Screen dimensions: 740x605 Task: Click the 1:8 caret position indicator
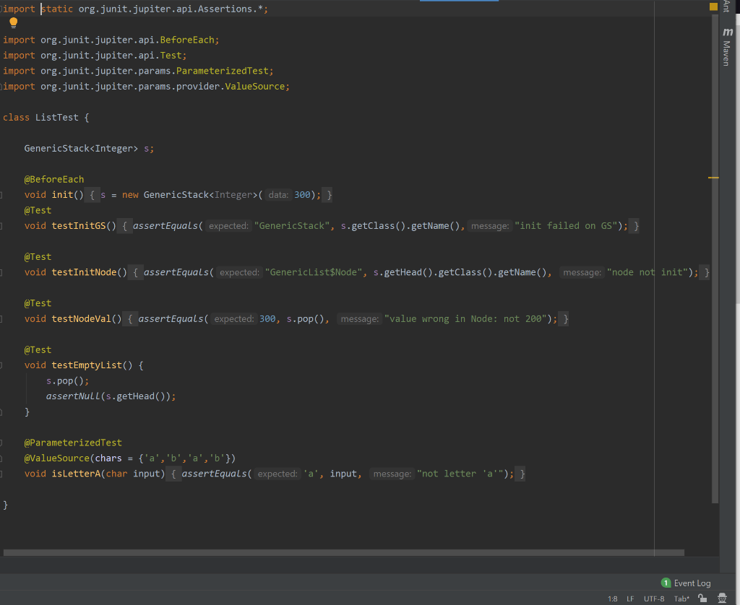click(613, 598)
